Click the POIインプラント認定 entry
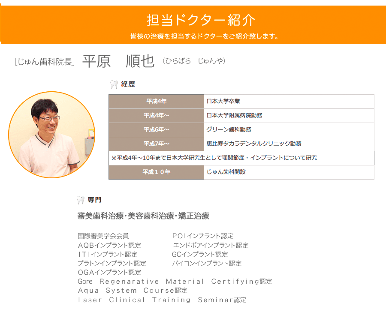 coord(202,236)
